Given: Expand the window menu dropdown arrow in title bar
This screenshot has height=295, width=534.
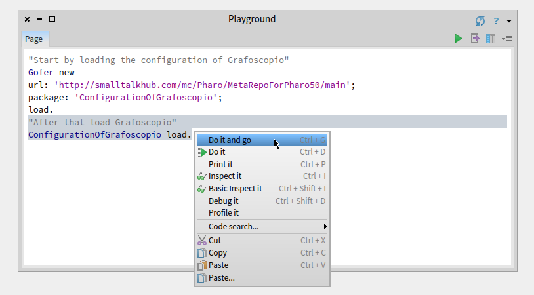Looking at the screenshot, I should point(509,21).
